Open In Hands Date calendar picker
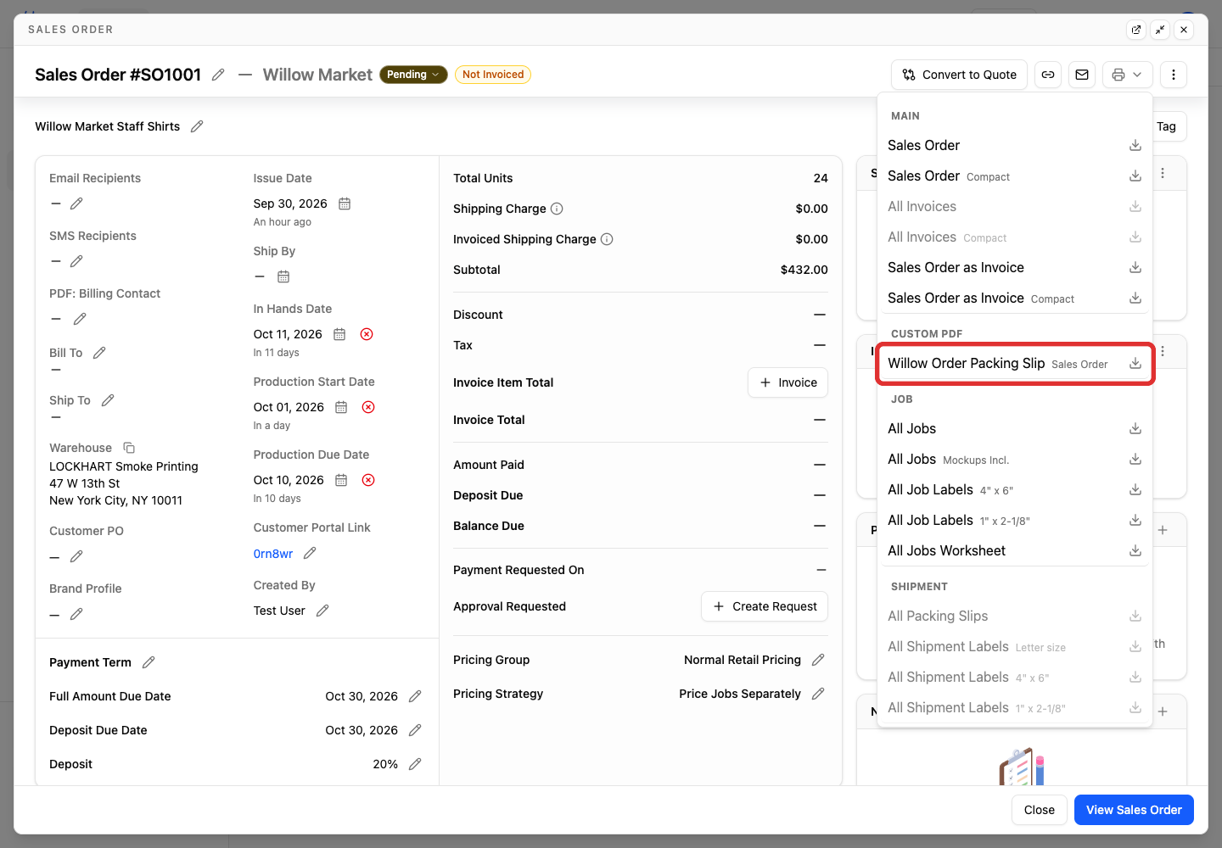The height and width of the screenshot is (848, 1222). 339,334
